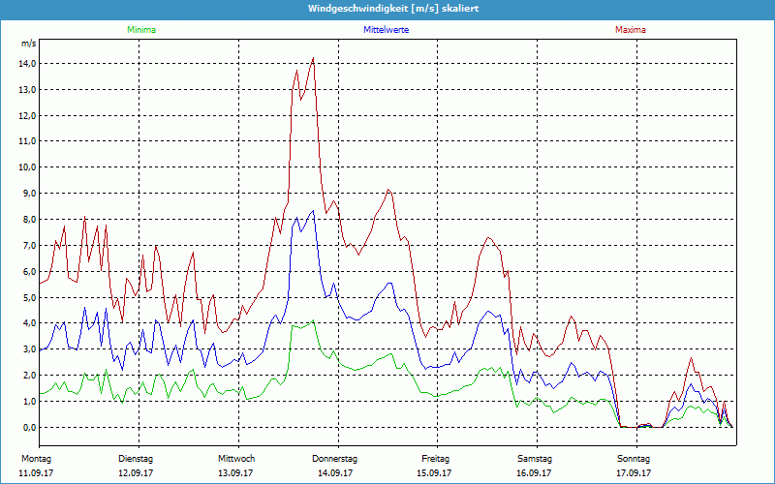The image size is (775, 484).
Task: Click the 0,0 y-axis value
Action: [x=29, y=428]
